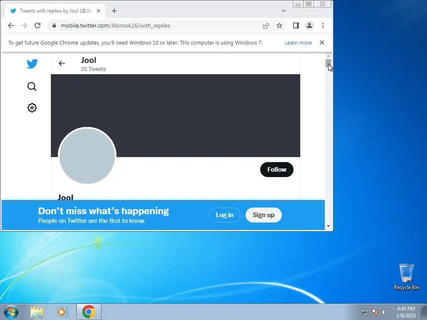Click Chrome icon in taskbar
The image size is (427, 320).
[x=88, y=312]
